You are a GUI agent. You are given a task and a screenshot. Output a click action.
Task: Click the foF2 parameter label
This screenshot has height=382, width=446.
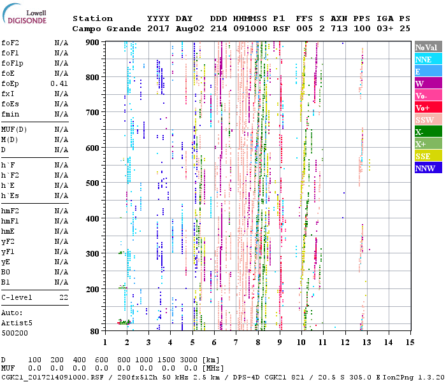click(10, 43)
